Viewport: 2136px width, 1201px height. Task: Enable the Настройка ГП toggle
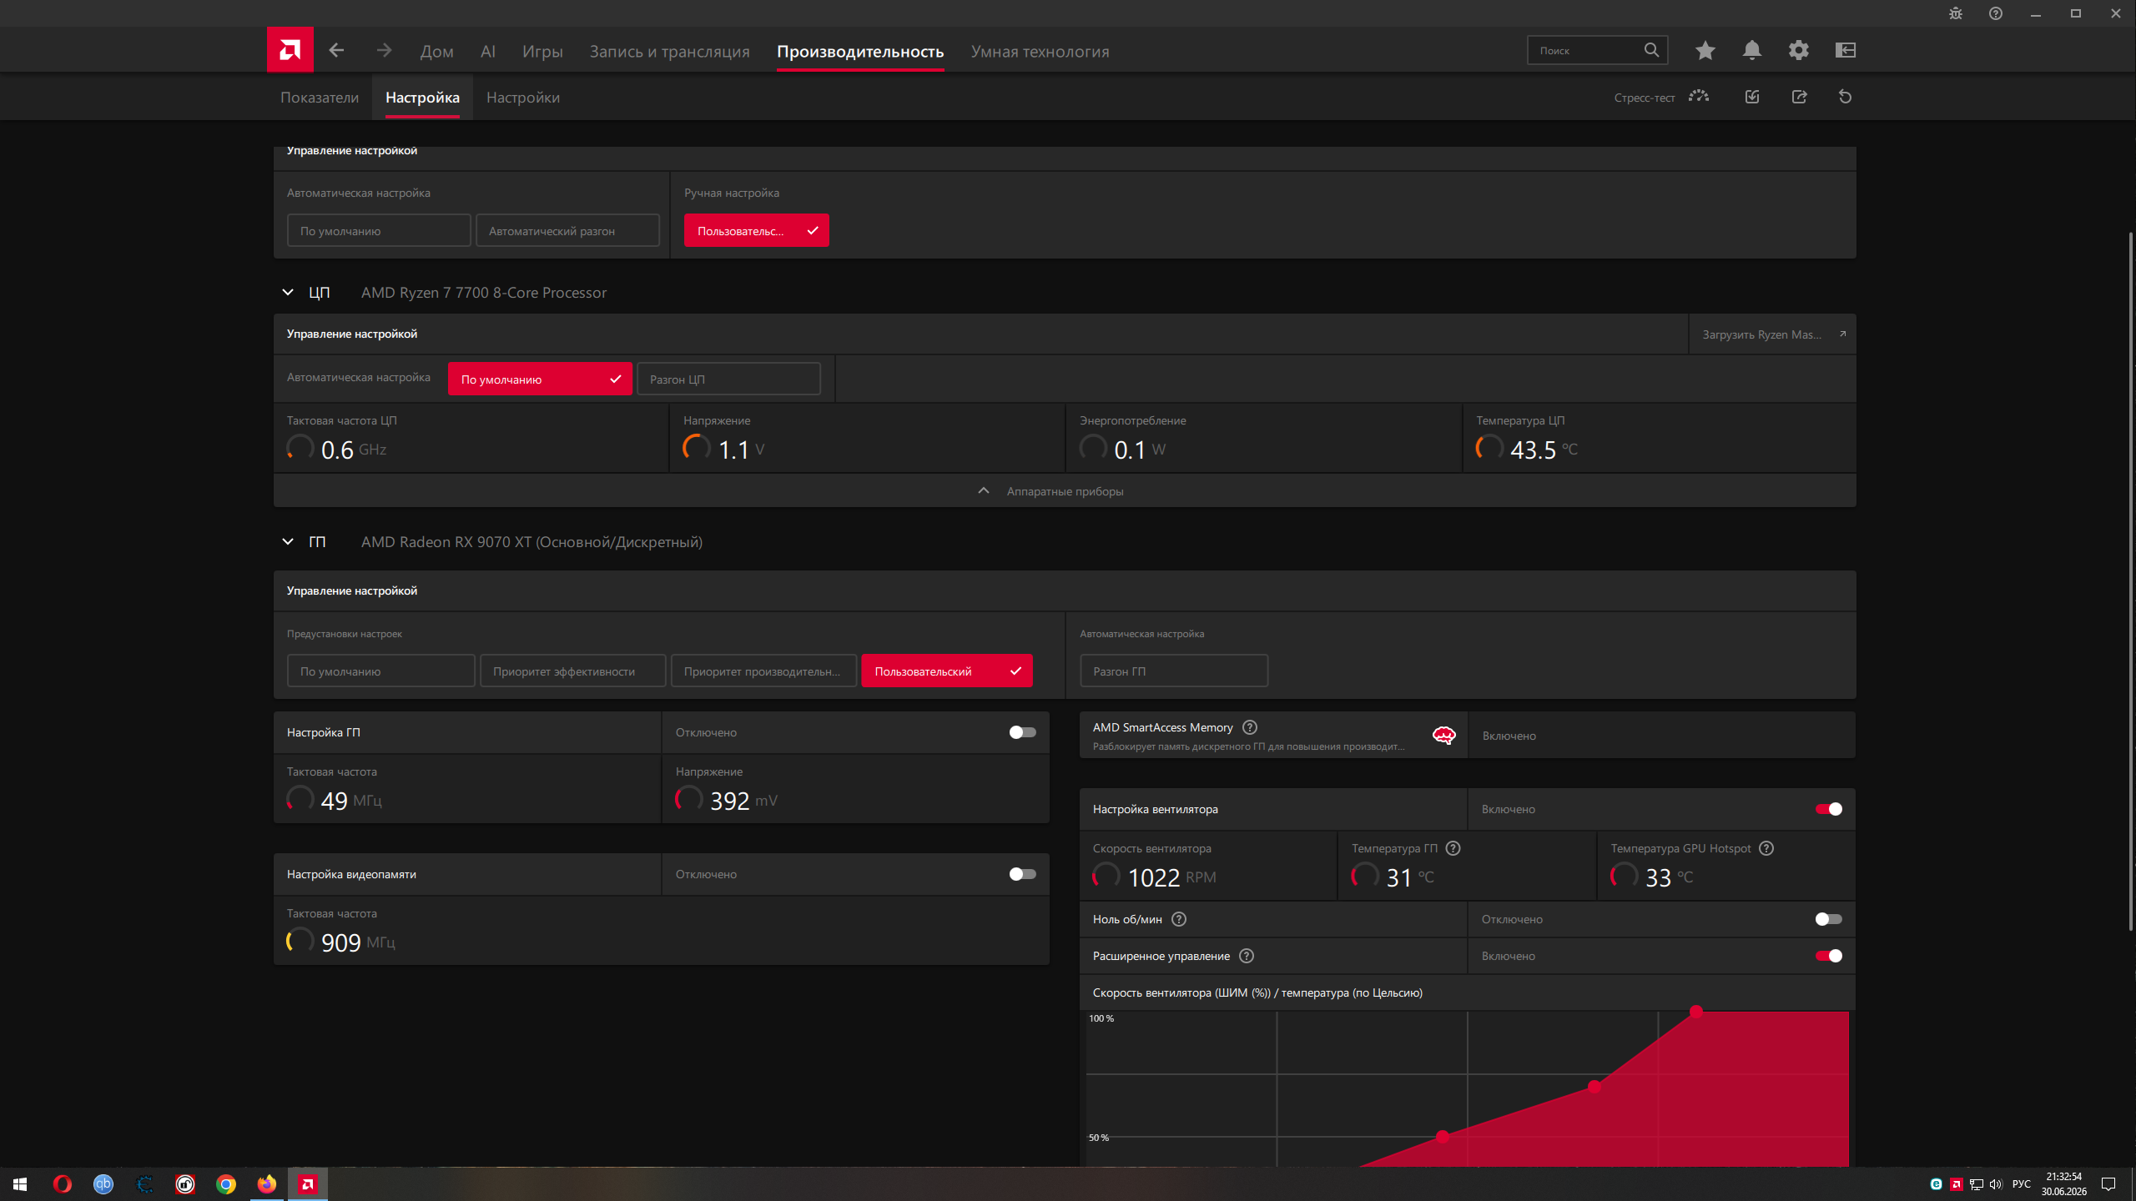coord(1022,732)
